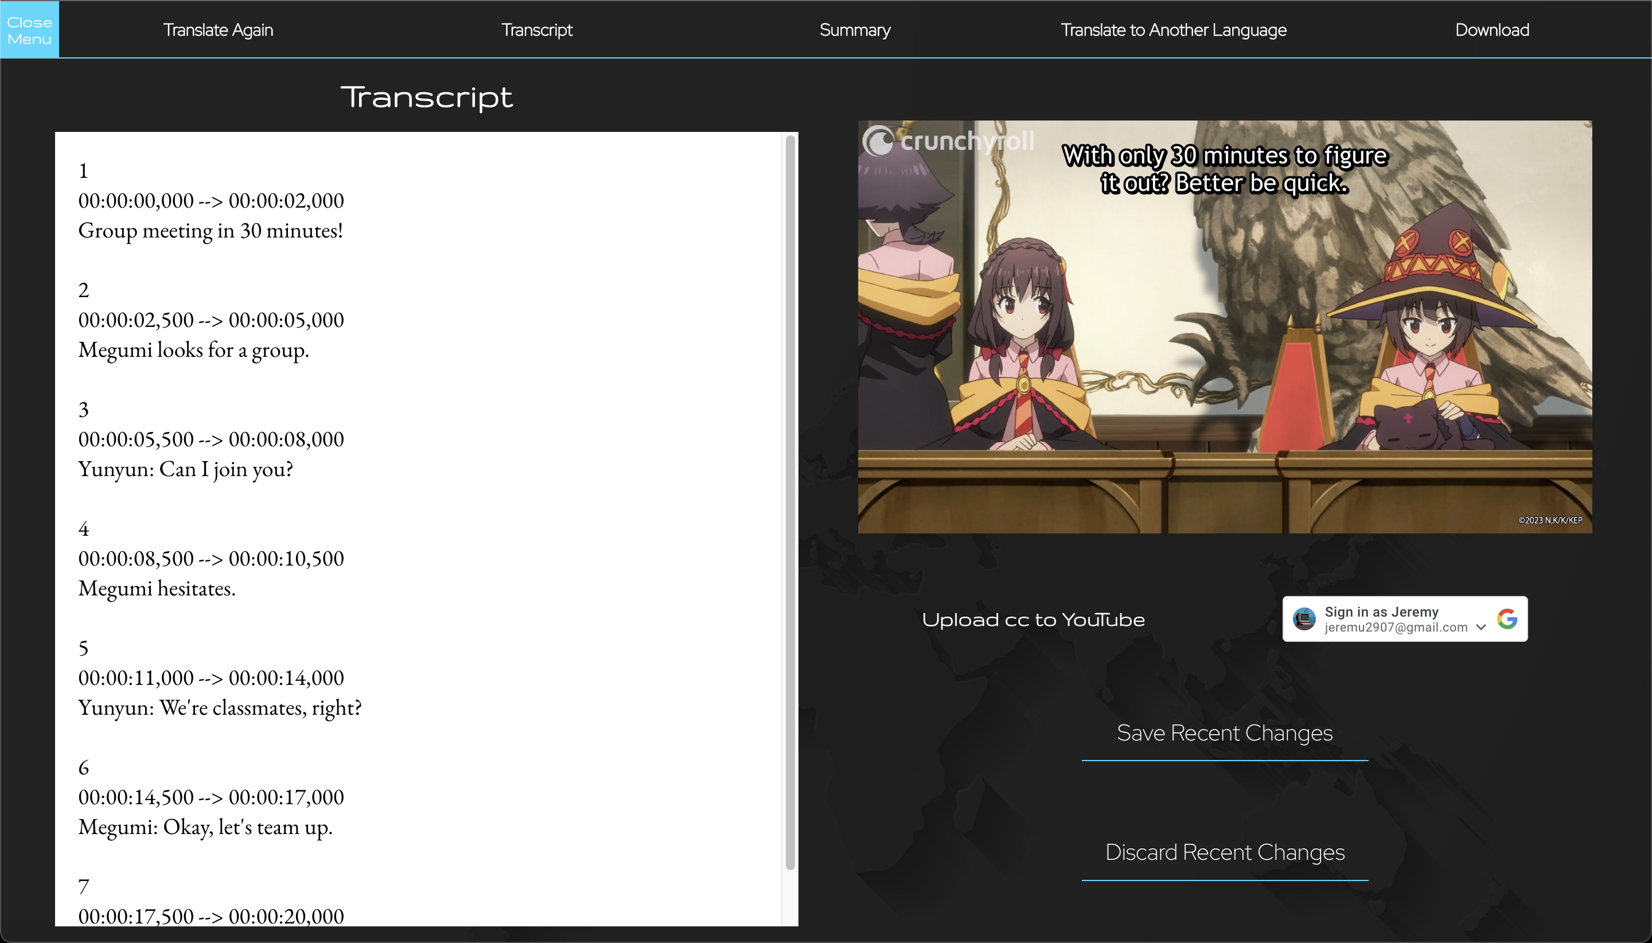Choose Translate to Another Language
The height and width of the screenshot is (943, 1652).
[1173, 30]
